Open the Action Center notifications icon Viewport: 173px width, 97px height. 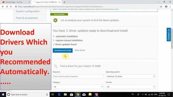point(169,95)
